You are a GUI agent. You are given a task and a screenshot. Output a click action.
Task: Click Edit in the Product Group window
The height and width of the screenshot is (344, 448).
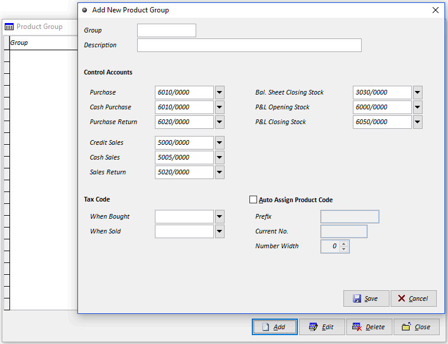(x=322, y=327)
